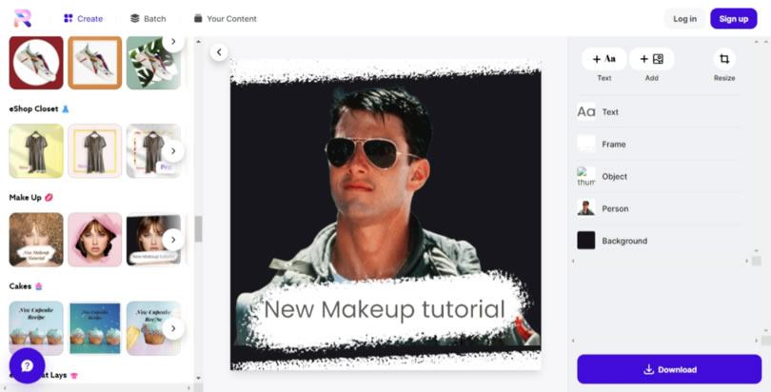Choose sneaker template with red circle background
The image size is (771, 392).
coord(36,63)
